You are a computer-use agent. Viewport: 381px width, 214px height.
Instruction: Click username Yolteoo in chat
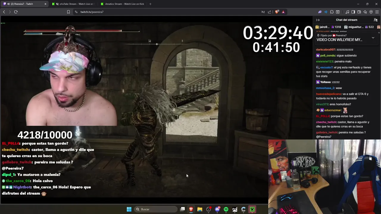click(325, 82)
